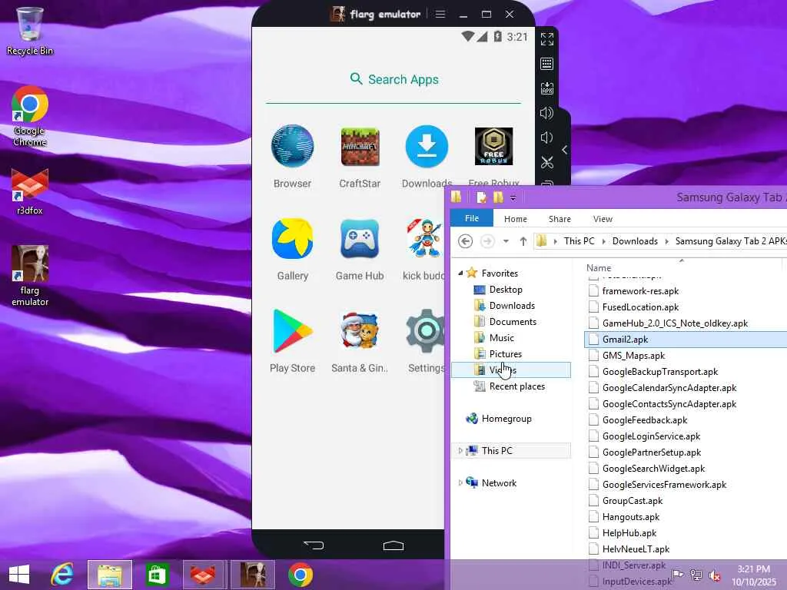Select Downloads under Favorites

coord(512,306)
